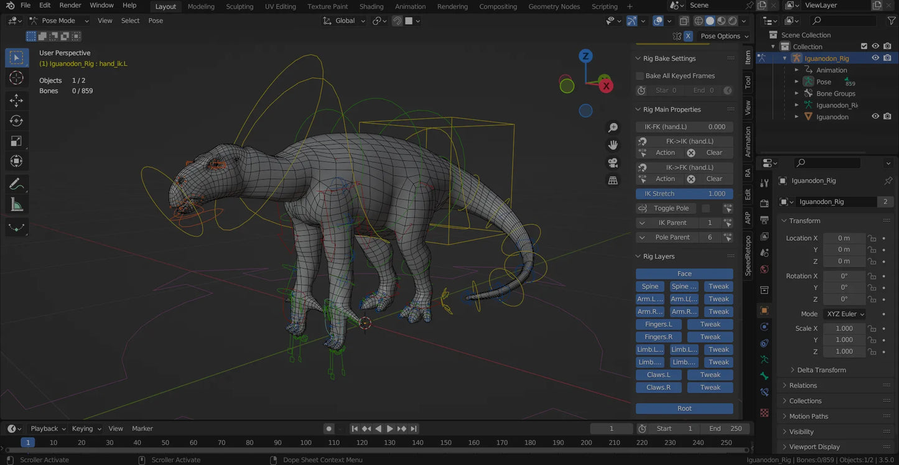Disable Iguanodon_Rig in renders camera icon
This screenshot has width=899, height=465.
(887, 58)
